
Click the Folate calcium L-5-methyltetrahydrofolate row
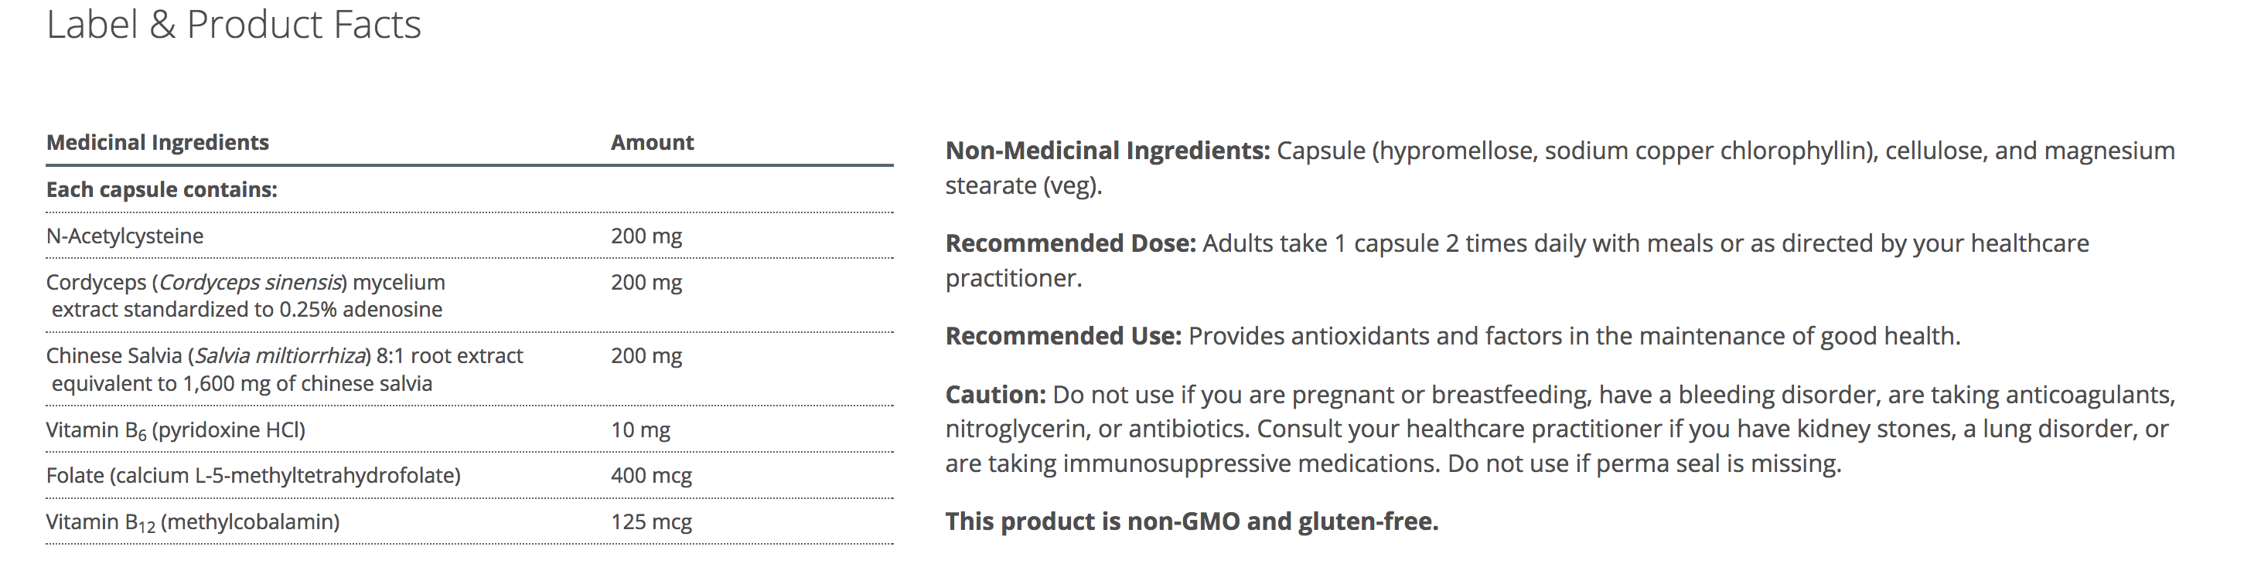[253, 476]
